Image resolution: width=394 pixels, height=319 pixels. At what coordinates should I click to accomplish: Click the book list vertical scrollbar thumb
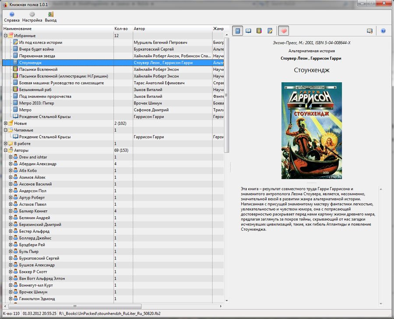tap(227, 95)
